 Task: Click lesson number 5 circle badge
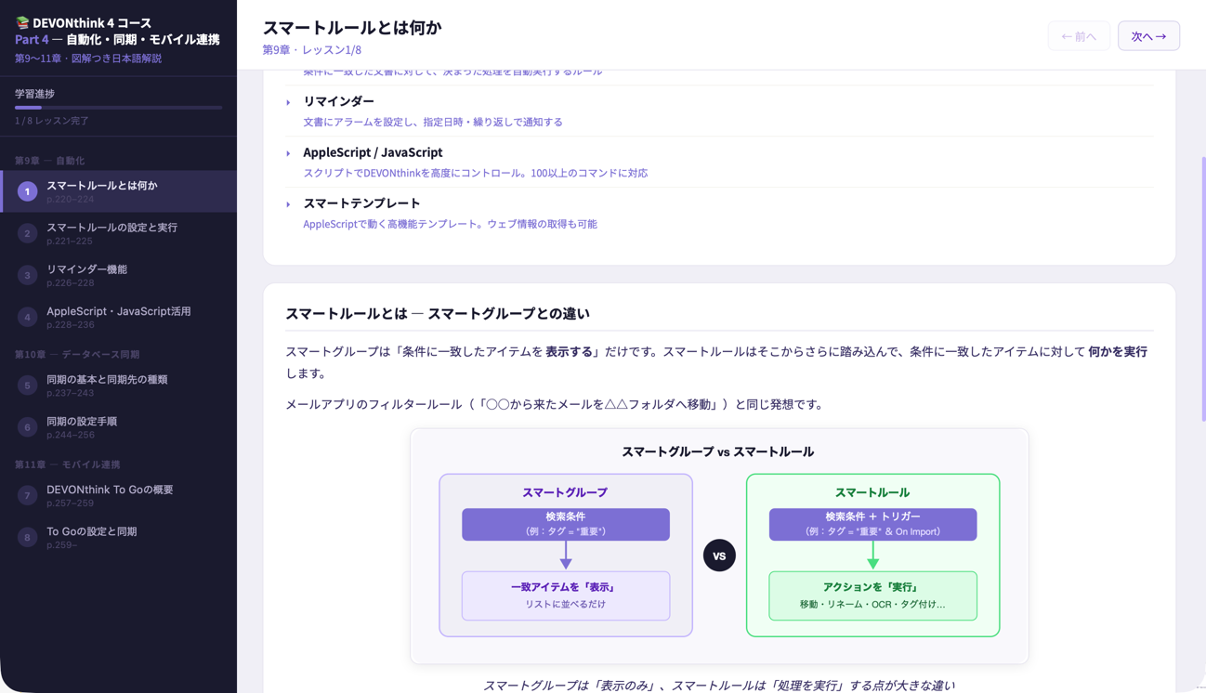pyautogui.click(x=27, y=386)
